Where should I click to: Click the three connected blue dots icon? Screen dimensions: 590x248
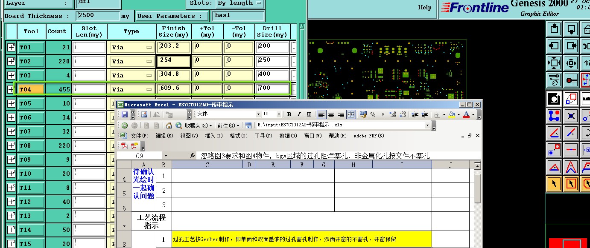[554, 116]
